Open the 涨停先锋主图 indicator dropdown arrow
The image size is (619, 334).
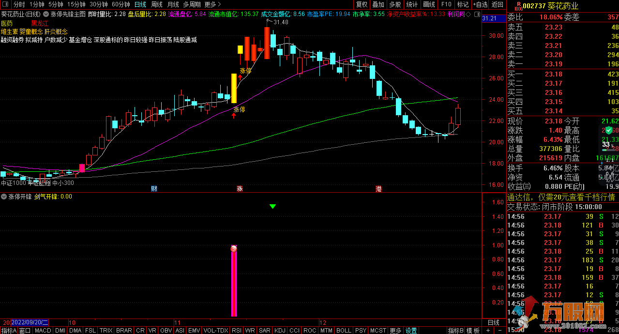[x=46, y=14]
